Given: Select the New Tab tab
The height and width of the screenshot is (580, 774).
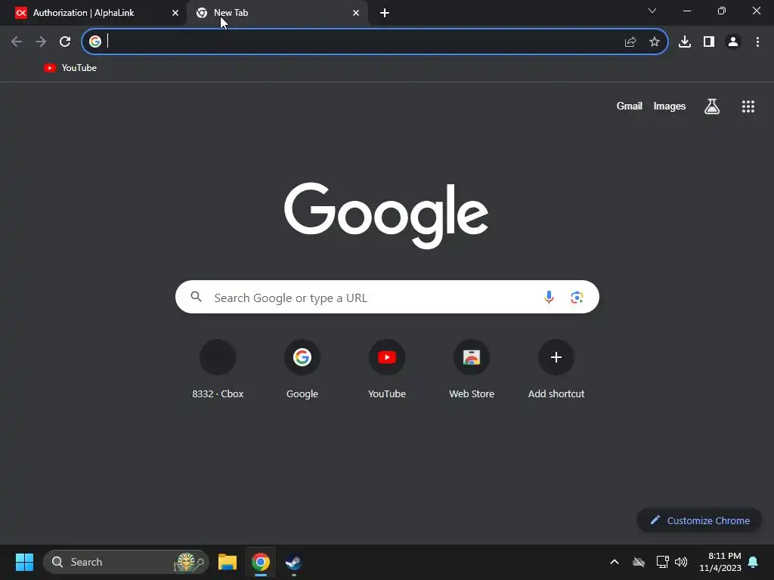Looking at the screenshot, I should (x=277, y=13).
